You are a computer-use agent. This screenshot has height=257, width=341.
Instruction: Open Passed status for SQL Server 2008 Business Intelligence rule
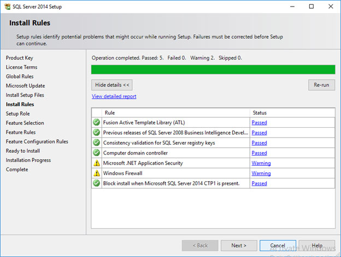coord(259,133)
